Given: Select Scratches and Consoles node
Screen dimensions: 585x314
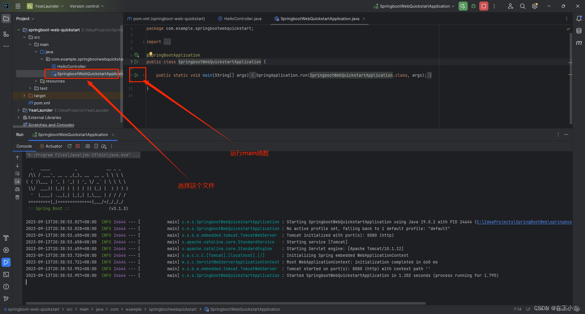Looking at the screenshot, I should tap(49, 125).
